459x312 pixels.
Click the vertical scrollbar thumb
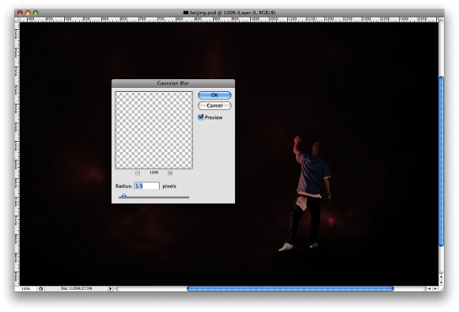(x=441, y=161)
